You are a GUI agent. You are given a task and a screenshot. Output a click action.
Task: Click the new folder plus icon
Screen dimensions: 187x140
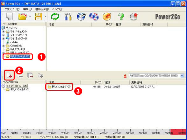40,75
